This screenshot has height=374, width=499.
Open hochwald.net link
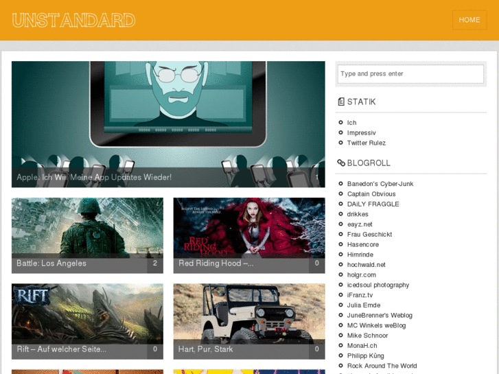[x=366, y=265]
